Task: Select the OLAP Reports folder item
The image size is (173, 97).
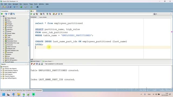Action: click(8, 74)
